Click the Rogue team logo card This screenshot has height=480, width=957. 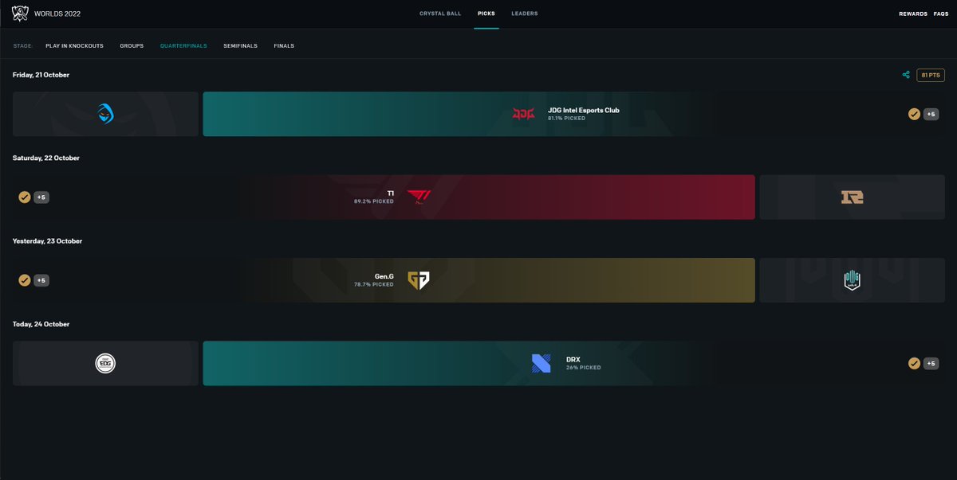click(105, 114)
